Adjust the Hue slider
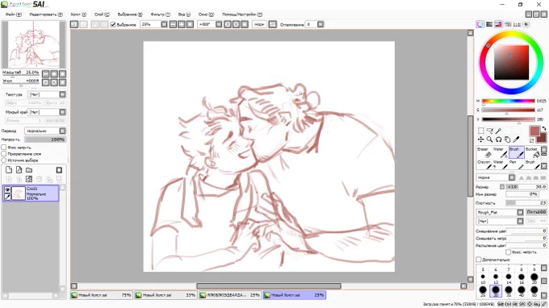The width and height of the screenshot is (549, 308). [508, 101]
